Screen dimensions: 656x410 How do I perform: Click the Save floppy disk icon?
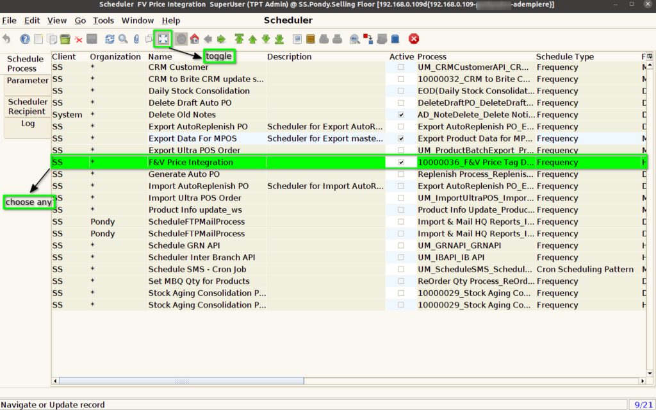[92, 39]
